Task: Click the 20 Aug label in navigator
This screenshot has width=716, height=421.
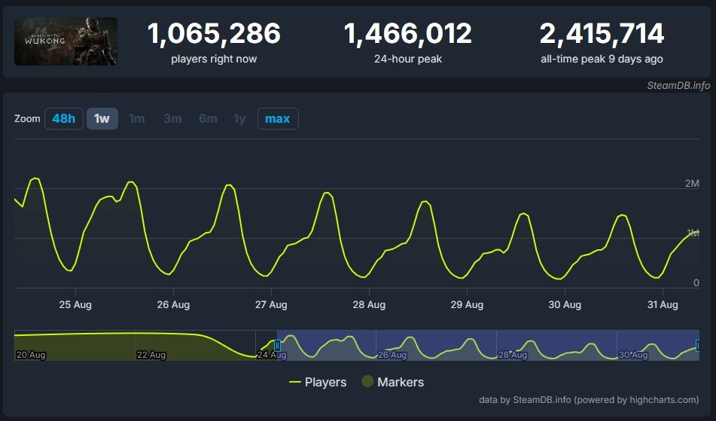Action: [x=31, y=355]
